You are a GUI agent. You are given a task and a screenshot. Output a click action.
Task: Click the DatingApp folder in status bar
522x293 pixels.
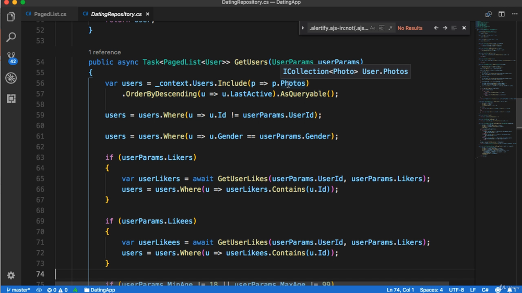100,290
